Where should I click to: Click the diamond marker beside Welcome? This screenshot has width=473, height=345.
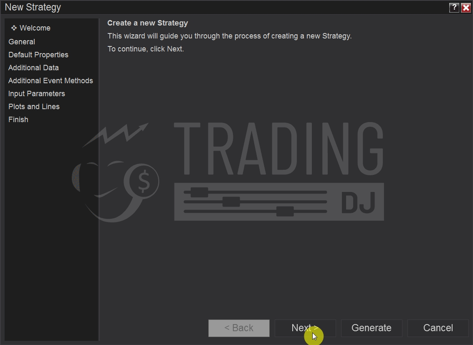[14, 28]
